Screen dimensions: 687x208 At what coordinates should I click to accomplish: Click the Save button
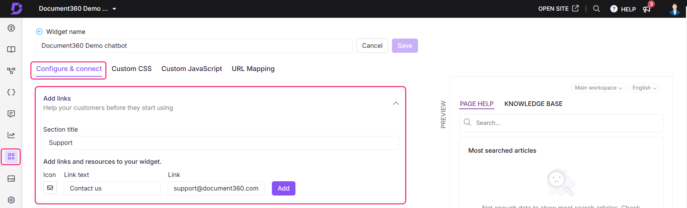tap(405, 46)
